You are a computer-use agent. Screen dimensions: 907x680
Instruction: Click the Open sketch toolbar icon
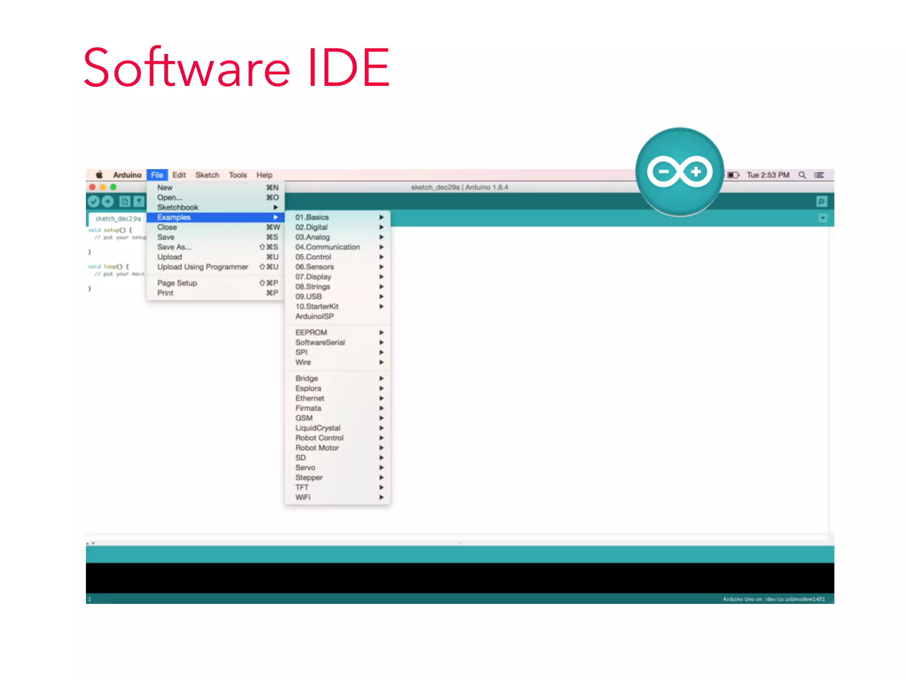coord(139,202)
